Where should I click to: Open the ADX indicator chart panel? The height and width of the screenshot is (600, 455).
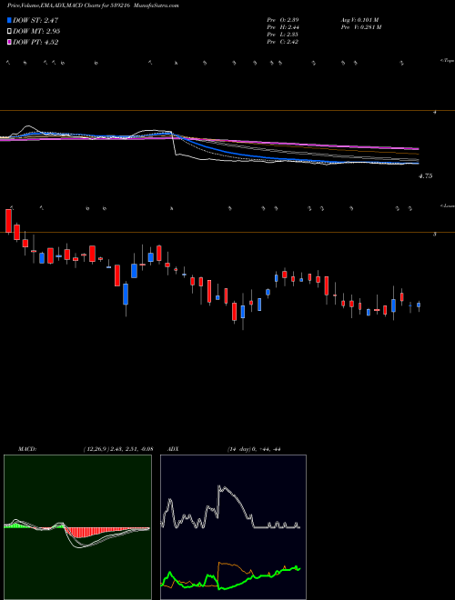coord(233,527)
